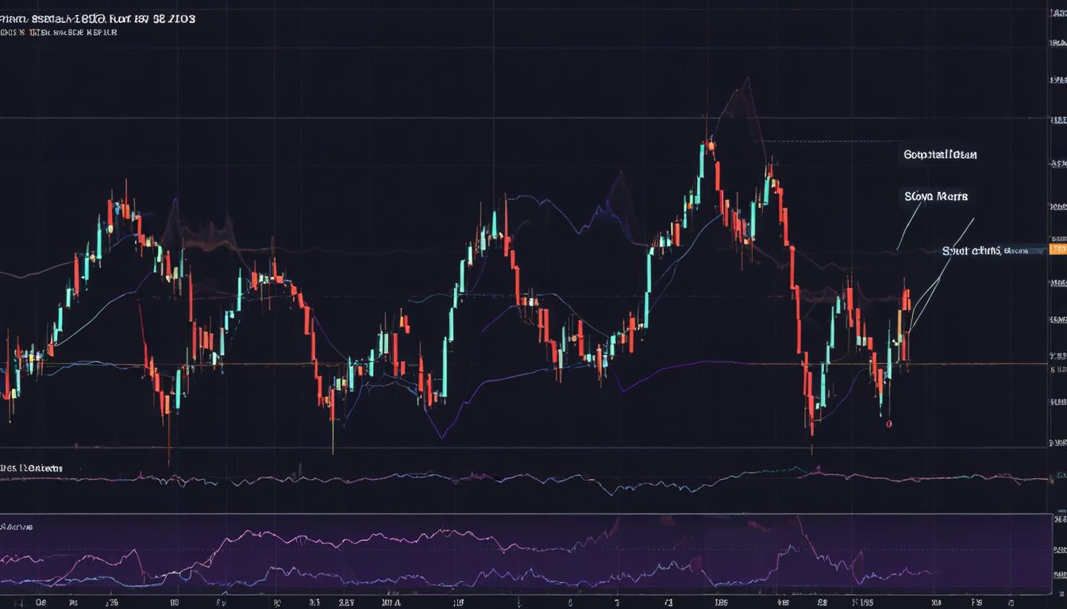Image resolution: width=1067 pixels, height=609 pixels.
Task: Click the upper-right trend annotation label
Action: point(941,154)
